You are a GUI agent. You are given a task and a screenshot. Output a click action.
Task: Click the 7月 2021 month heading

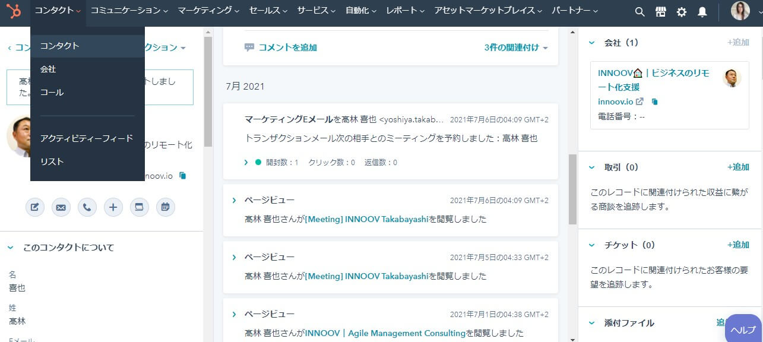pos(245,86)
